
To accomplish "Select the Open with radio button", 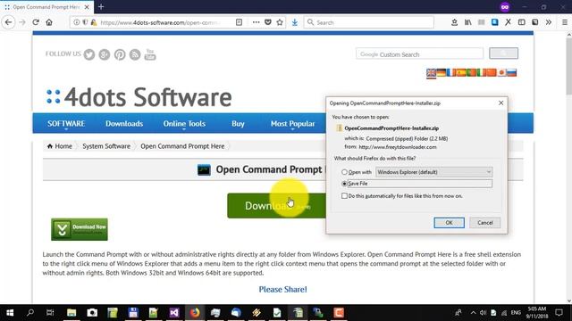I will (344, 172).
